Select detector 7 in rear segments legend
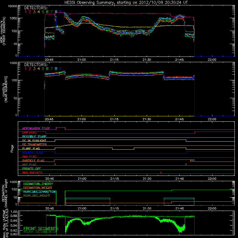 51,69
